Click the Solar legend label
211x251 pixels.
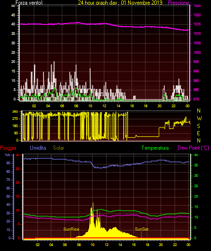pyautogui.click(x=58, y=148)
